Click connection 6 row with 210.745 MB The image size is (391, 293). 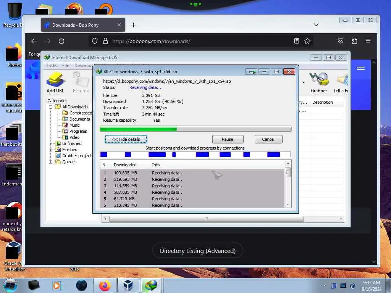pyautogui.click(x=192, y=205)
